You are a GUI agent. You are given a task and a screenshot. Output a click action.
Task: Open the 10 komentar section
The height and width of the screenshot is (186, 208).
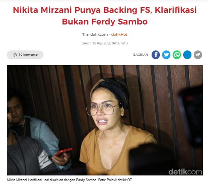[25, 55]
